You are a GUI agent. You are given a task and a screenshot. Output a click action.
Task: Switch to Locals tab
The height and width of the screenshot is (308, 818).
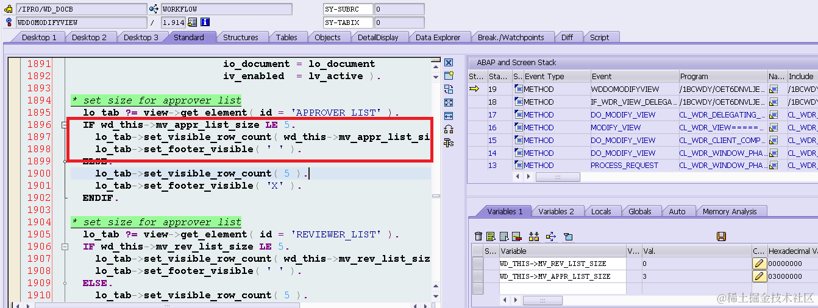pos(601,211)
